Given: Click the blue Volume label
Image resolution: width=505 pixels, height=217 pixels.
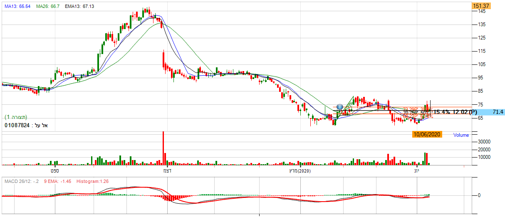Looking at the screenshot, I should 461,135.
